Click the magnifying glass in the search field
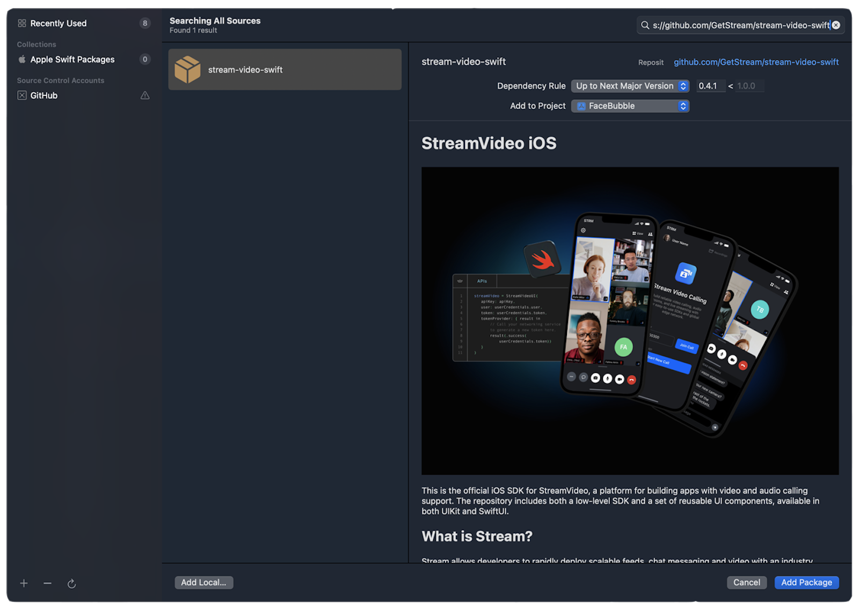This screenshot has width=859, height=609. point(645,25)
